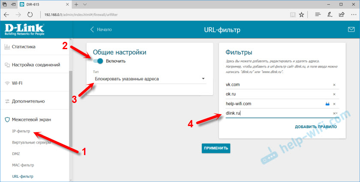Click the D-Link logo
360x182 pixels.
[x=24, y=29]
